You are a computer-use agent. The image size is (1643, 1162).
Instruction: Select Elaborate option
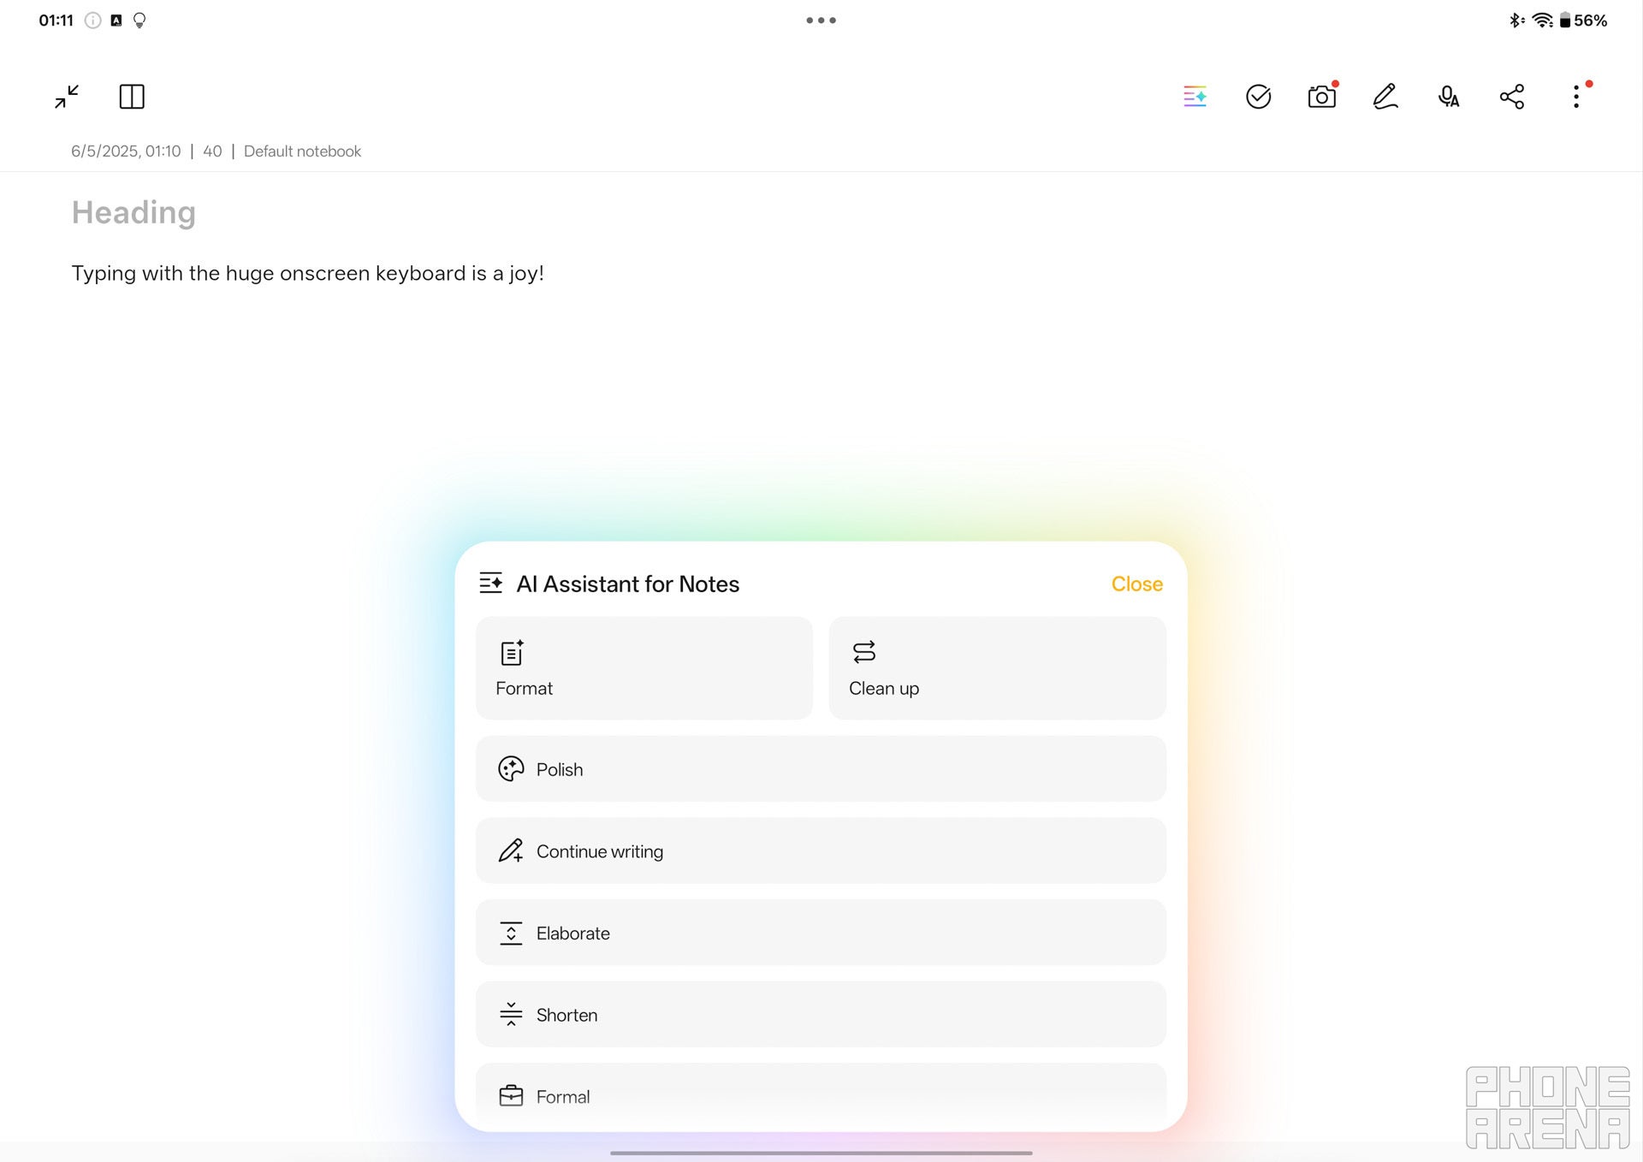(x=820, y=933)
